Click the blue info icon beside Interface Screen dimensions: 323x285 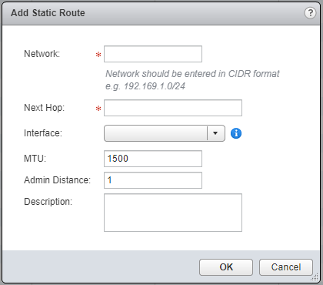pyautogui.click(x=236, y=133)
